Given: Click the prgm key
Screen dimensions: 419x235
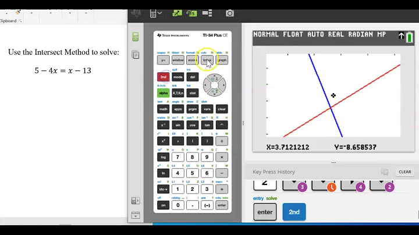Looking at the screenshot, I should coord(193,109).
